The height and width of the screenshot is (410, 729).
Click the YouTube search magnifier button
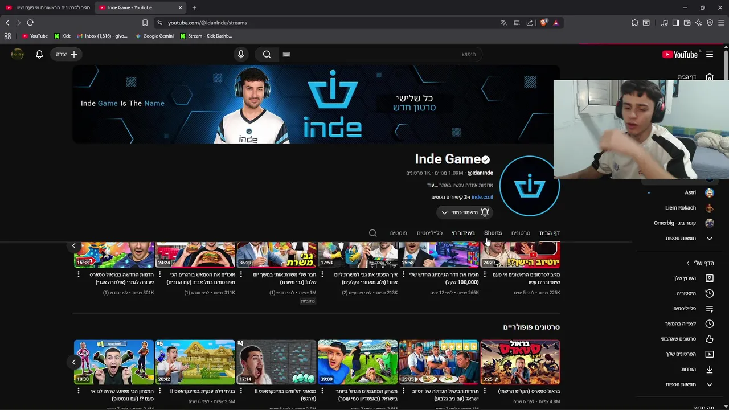267,54
